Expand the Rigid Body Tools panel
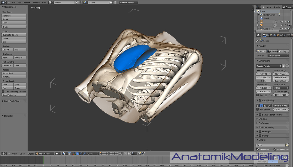Screen dimensions: 293x167 pyautogui.click(x=12, y=101)
